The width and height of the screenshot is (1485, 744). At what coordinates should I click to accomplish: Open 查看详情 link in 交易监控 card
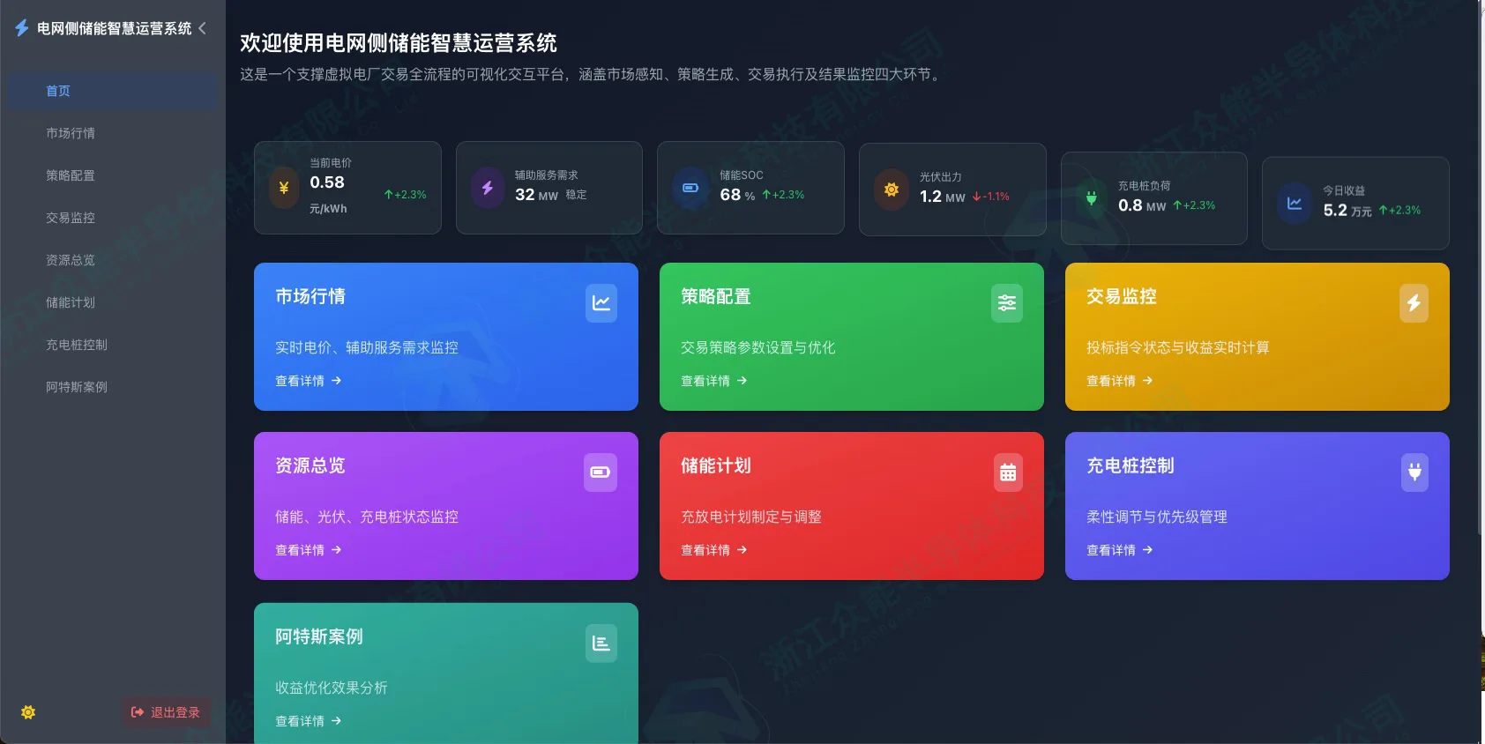click(1119, 381)
